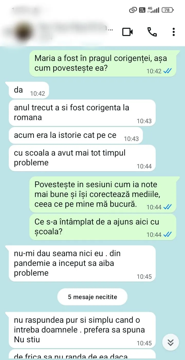The width and height of the screenshot is (185, 360).
Task: Tap message 'Maria a fost în pragul corigenței'
Action: point(103,63)
